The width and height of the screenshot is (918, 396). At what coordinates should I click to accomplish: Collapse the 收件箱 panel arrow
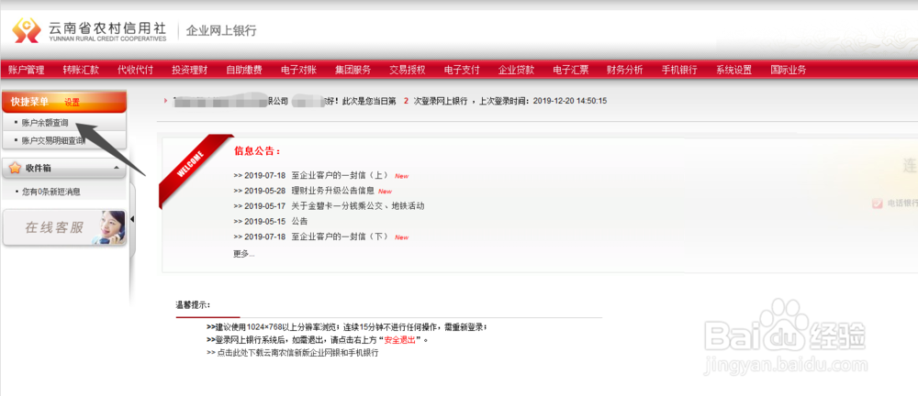coord(116,167)
